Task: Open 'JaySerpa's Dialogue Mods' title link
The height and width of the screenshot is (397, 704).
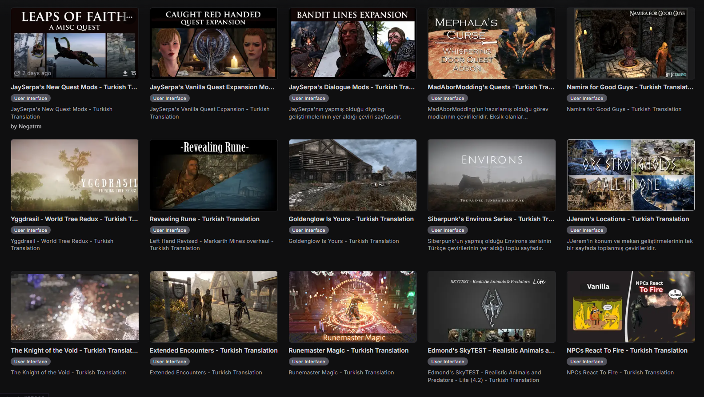Action: click(352, 87)
